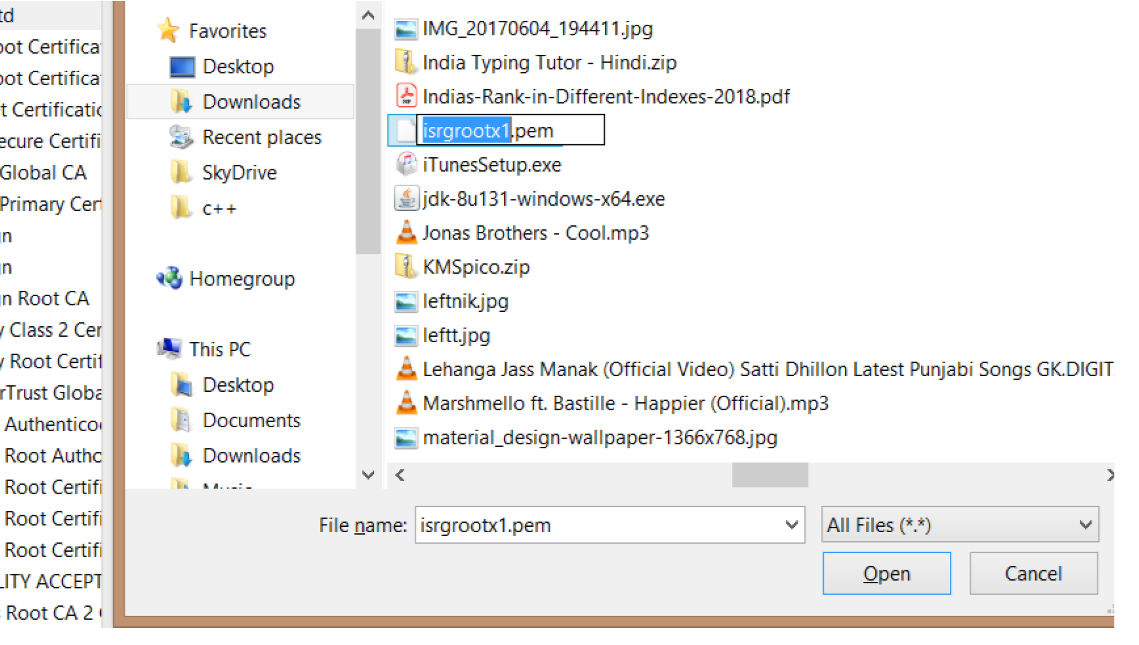Click inside the File name text field
The width and height of the screenshot is (1139, 645).
point(597,525)
